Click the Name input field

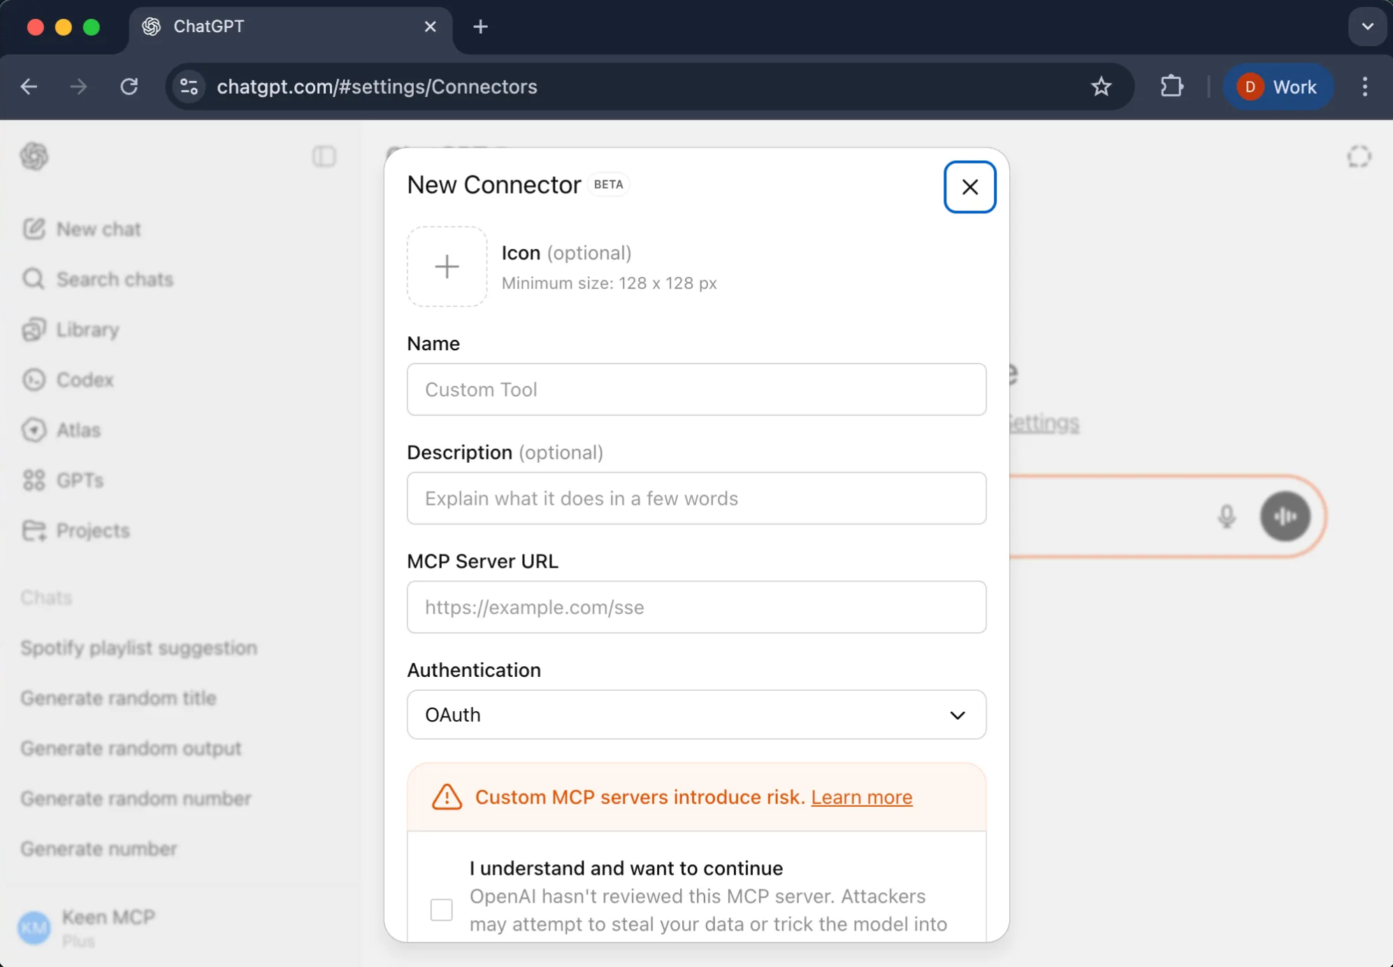[x=696, y=389]
